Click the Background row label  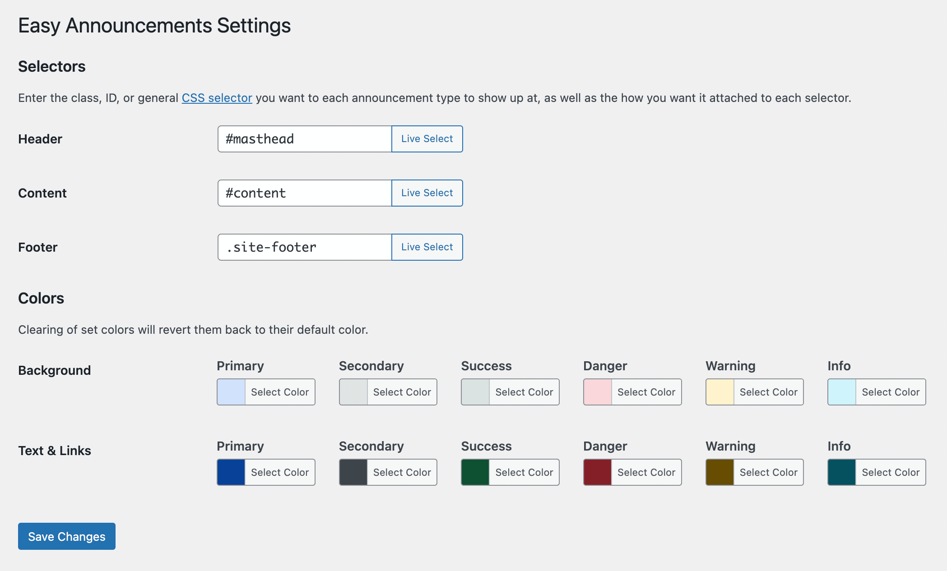pos(55,370)
